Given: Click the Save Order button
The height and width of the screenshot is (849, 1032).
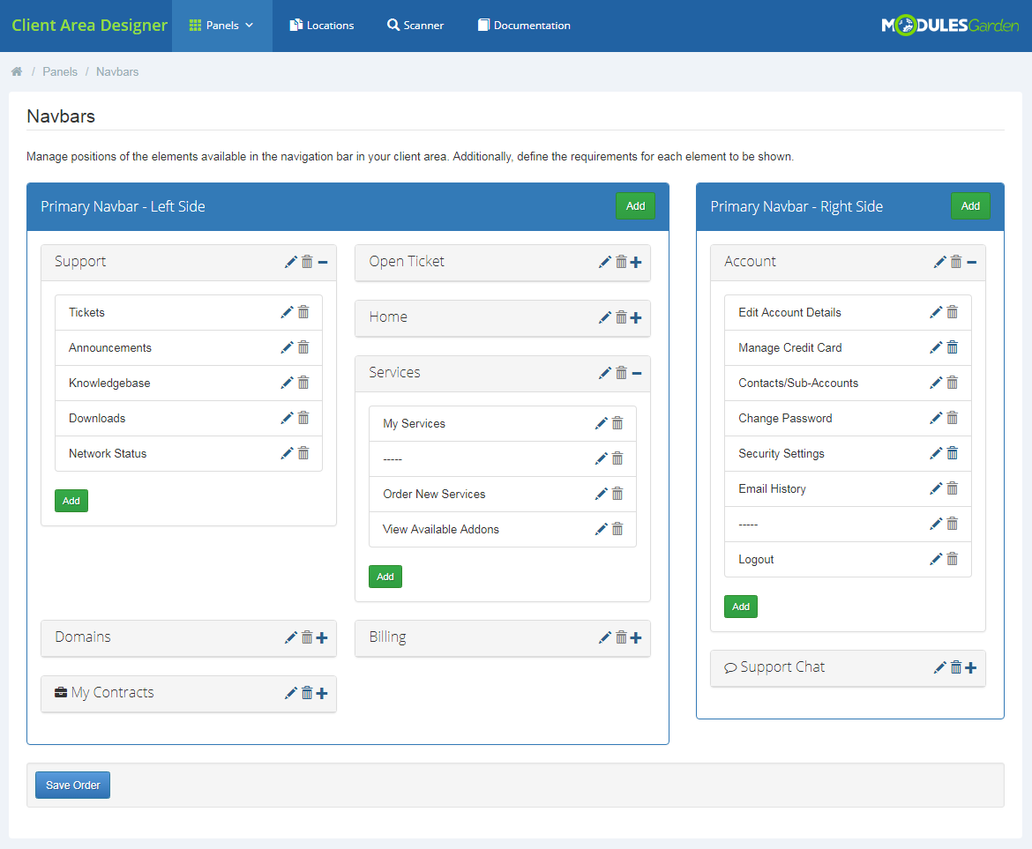Looking at the screenshot, I should pyautogui.click(x=72, y=785).
